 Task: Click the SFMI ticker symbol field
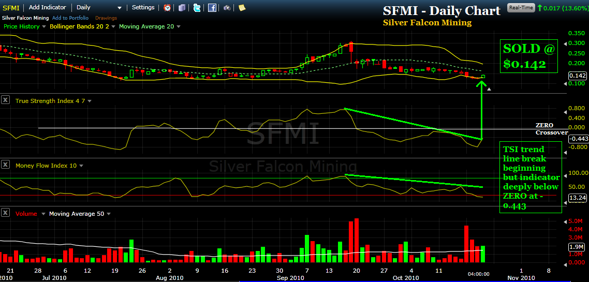tap(10, 8)
